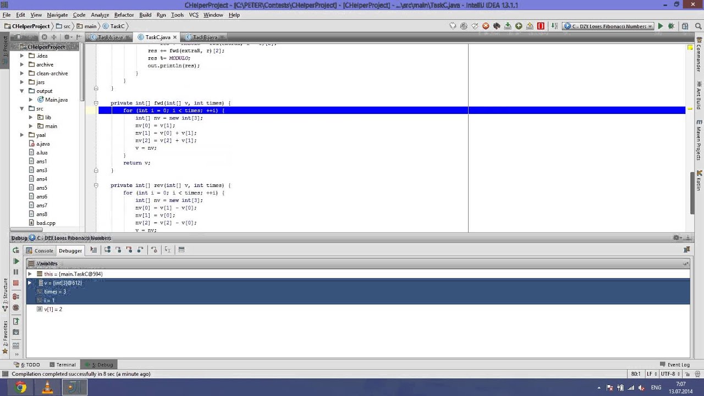The image size is (704, 396).
Task: Click Step Out debugger icon
Action: (x=140, y=250)
